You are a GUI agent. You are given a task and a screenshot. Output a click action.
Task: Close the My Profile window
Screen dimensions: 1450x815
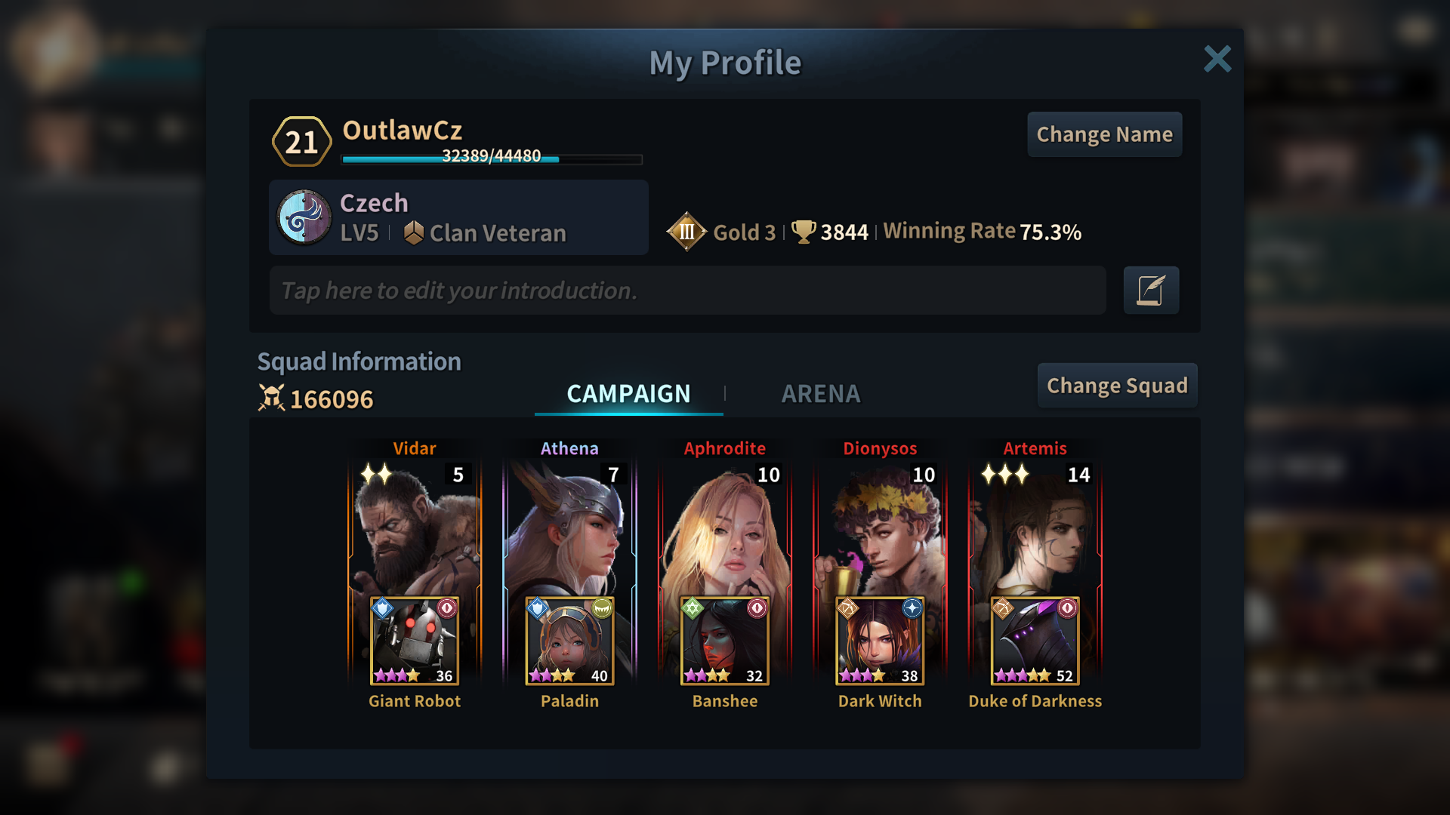(1217, 58)
